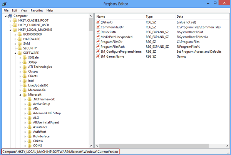The image size is (231, 155).
Task: Expand the AllUserInstallAgent key
Action: [25, 123]
